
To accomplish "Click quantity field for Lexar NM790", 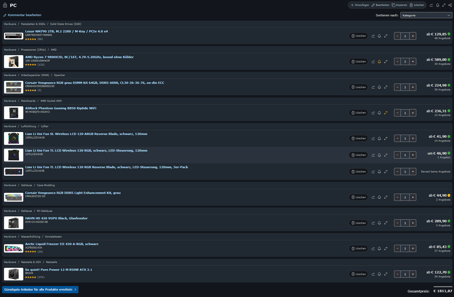I will tap(405, 36).
